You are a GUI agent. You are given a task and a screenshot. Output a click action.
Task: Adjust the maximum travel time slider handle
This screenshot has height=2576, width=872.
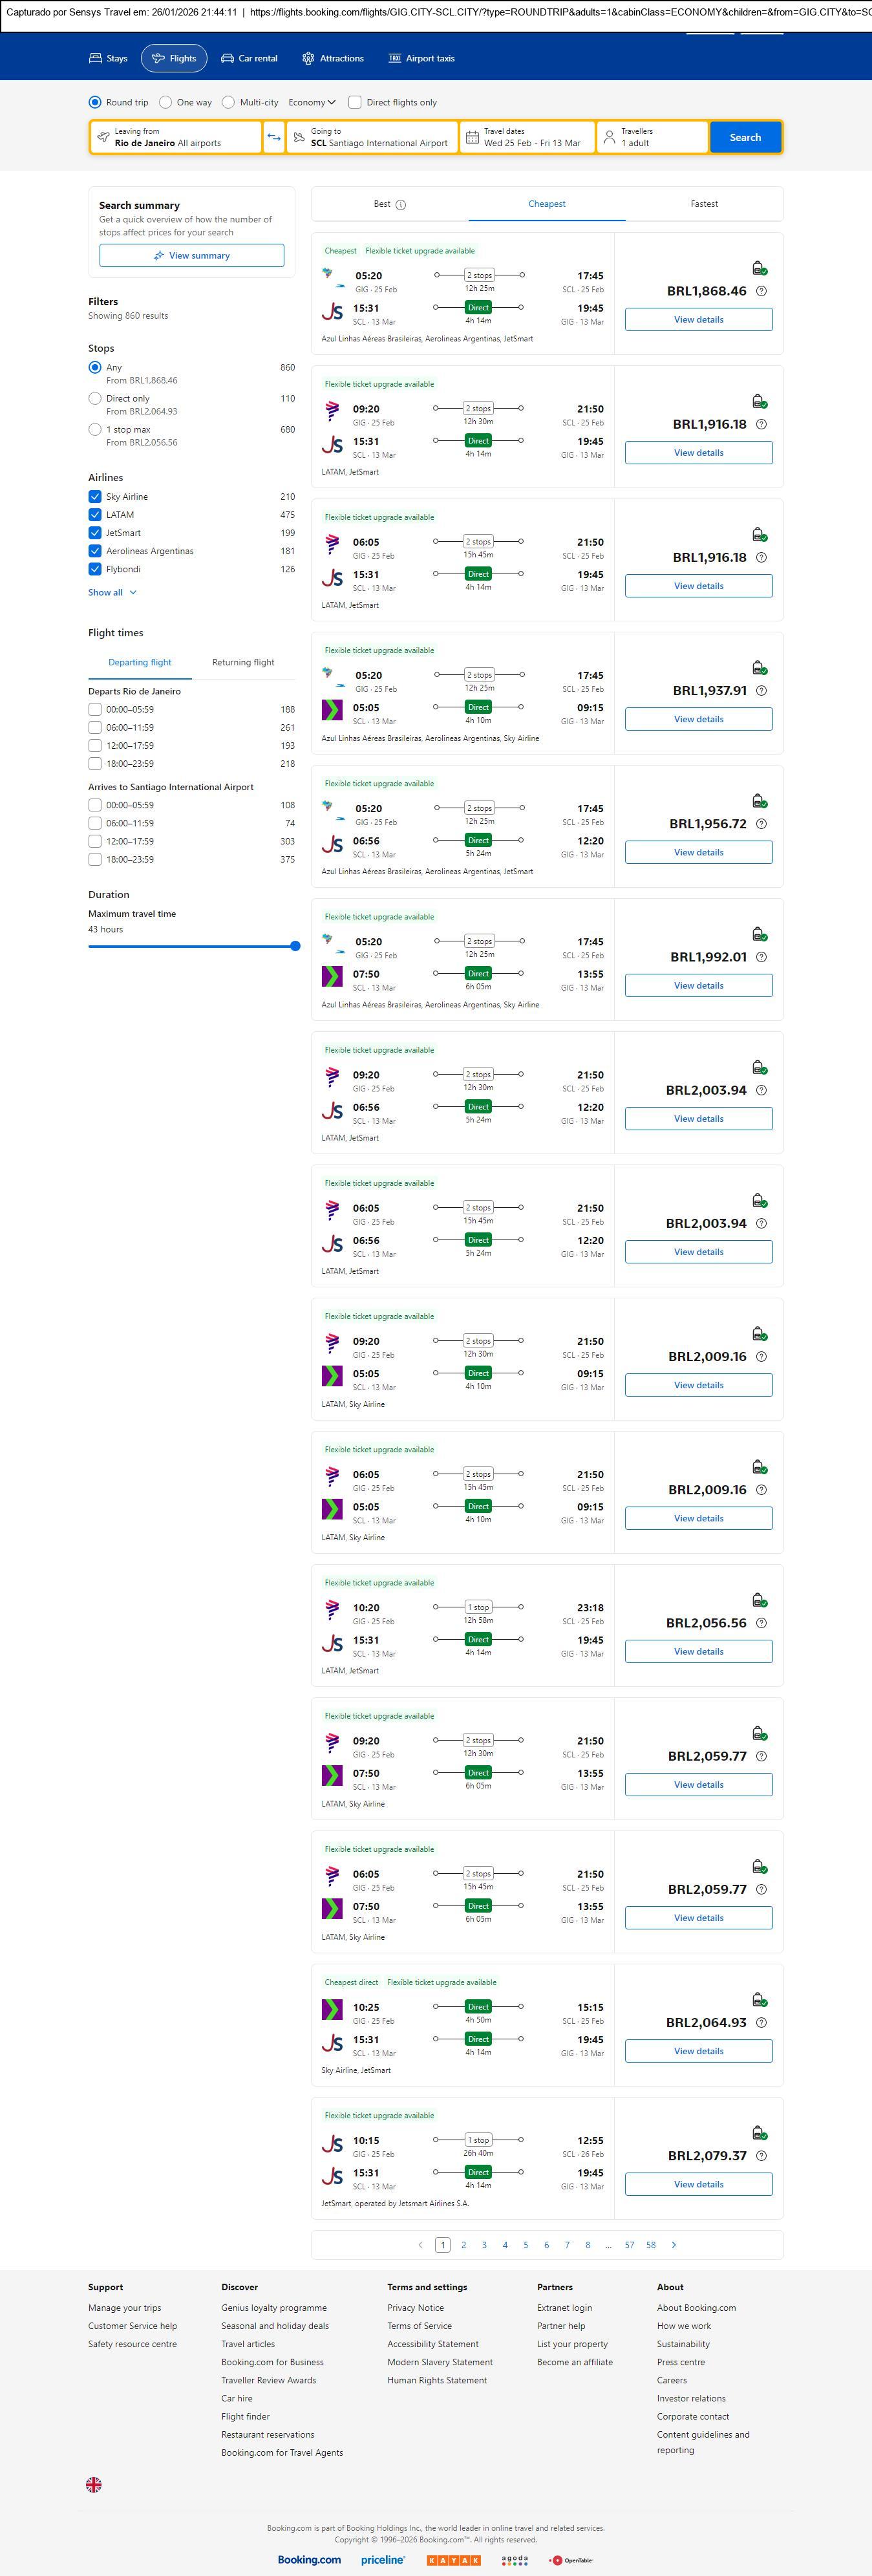(295, 946)
